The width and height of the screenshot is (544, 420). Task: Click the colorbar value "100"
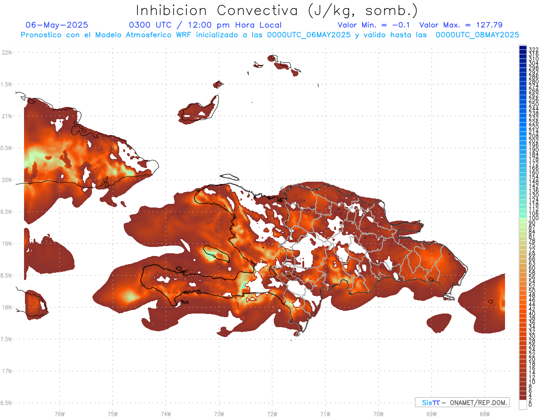(x=533, y=218)
